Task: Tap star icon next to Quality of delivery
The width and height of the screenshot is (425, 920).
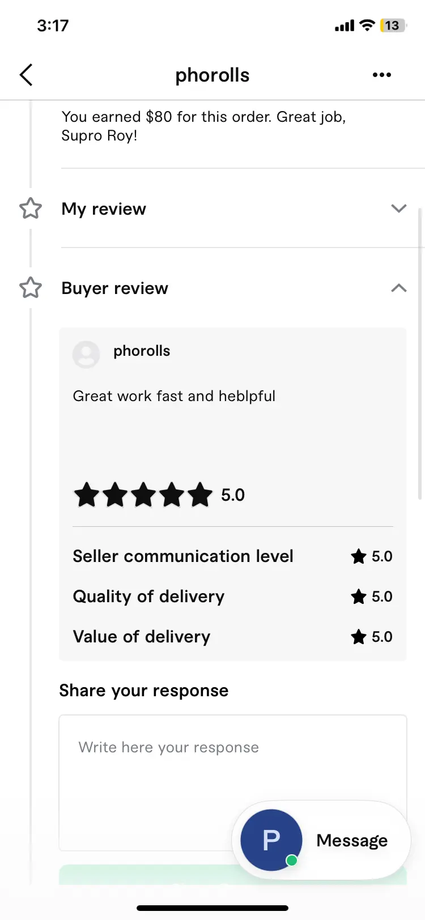Action: (359, 597)
